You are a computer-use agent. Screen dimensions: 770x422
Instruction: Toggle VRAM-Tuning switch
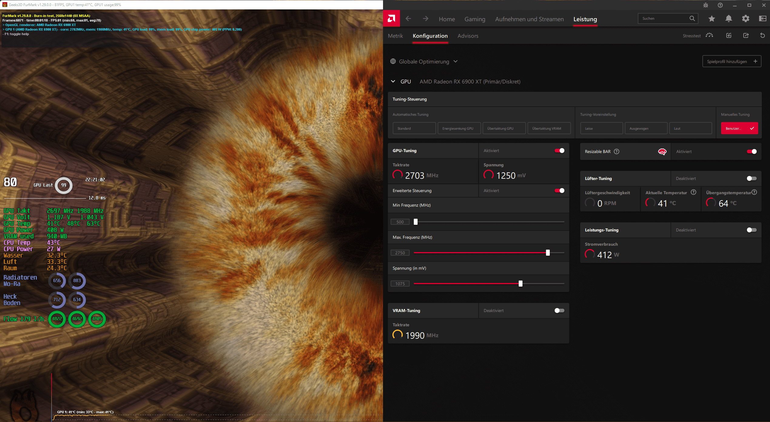tap(560, 311)
